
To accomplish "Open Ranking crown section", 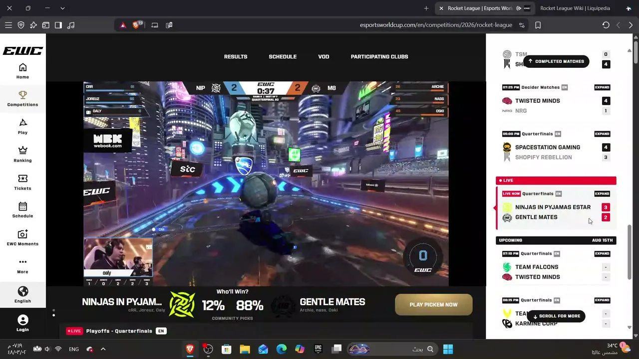I will (x=22, y=155).
